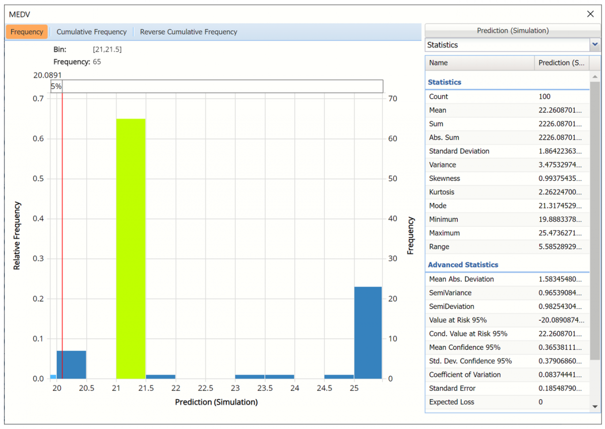Click the Prediction (S... column header
This screenshot has height=429, width=605.
561,63
